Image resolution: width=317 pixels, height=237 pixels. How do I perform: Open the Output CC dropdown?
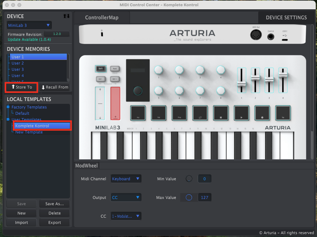click(x=126, y=197)
